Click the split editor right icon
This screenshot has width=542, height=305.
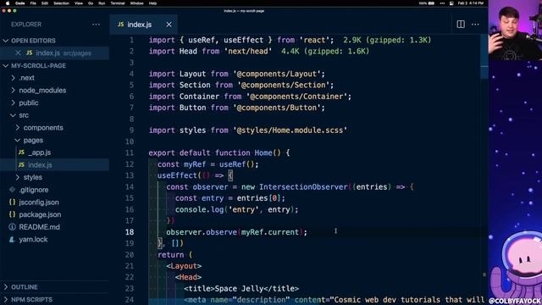461,25
